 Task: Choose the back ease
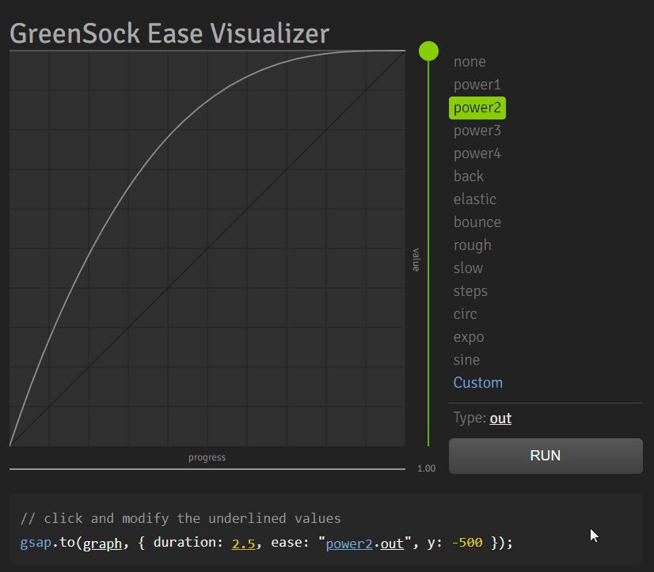pos(469,176)
